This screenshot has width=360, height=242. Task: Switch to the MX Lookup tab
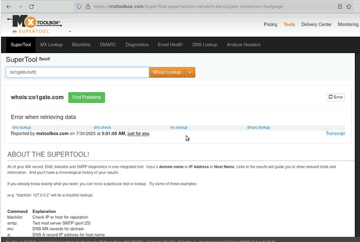51,45
